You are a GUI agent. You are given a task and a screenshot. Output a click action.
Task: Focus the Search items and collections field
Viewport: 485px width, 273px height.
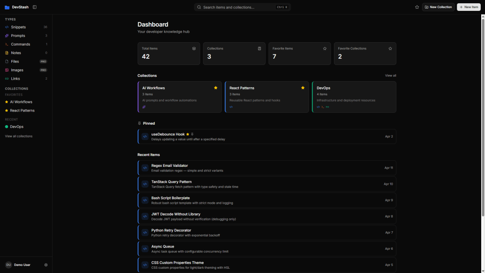pyautogui.click(x=239, y=7)
